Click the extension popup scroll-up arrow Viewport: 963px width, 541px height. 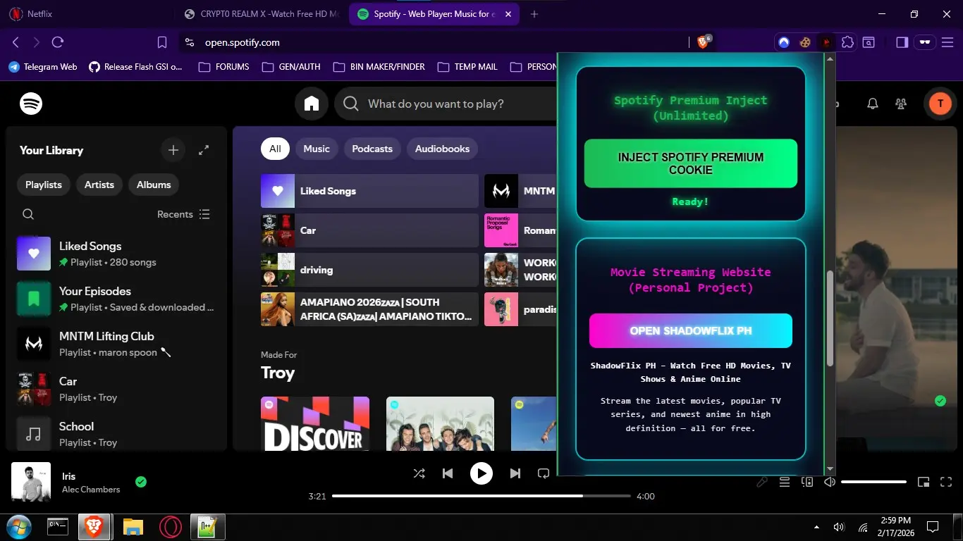pos(830,58)
